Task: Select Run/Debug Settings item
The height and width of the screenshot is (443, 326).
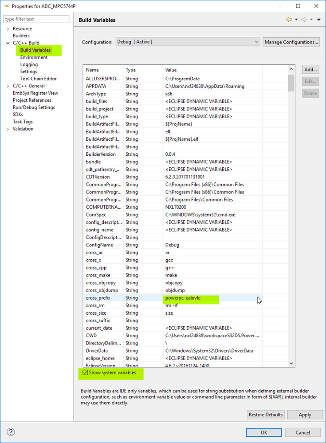Action: [x=34, y=107]
